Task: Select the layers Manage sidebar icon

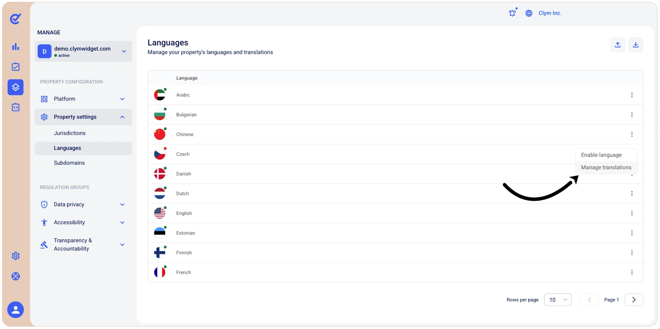Action: 15,87
